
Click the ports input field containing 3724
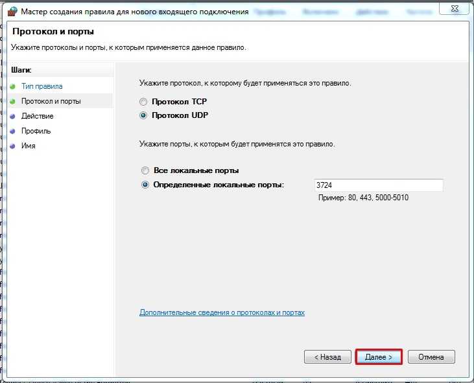point(379,185)
